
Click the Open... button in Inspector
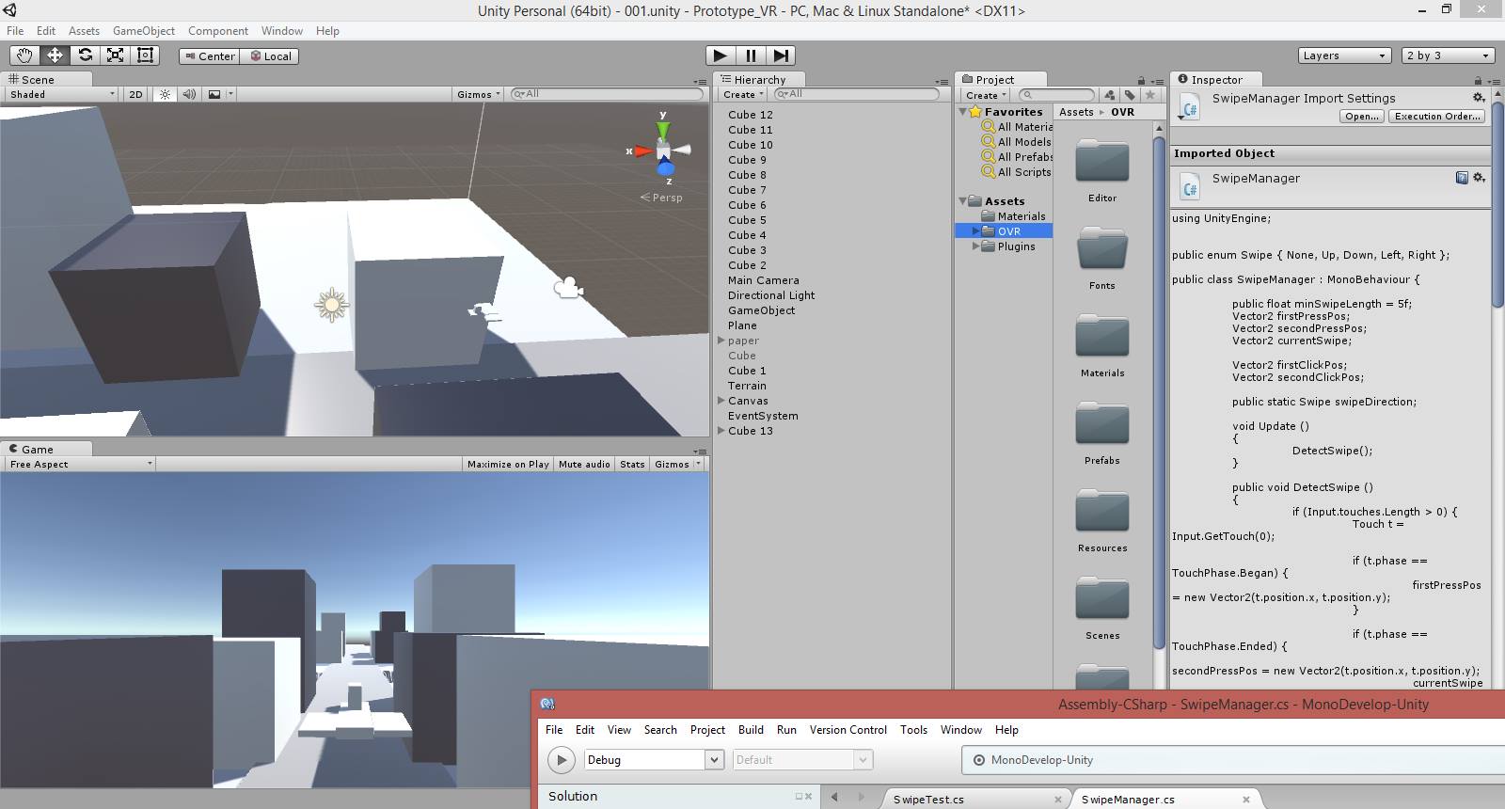point(1362,117)
